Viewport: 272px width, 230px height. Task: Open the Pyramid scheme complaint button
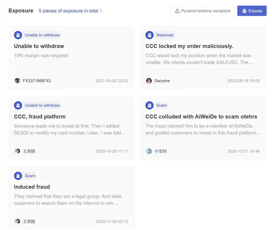(202, 11)
